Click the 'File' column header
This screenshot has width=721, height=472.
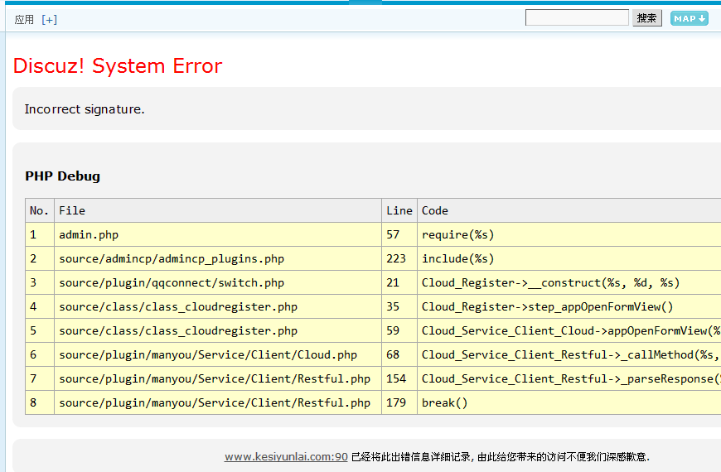pos(218,210)
